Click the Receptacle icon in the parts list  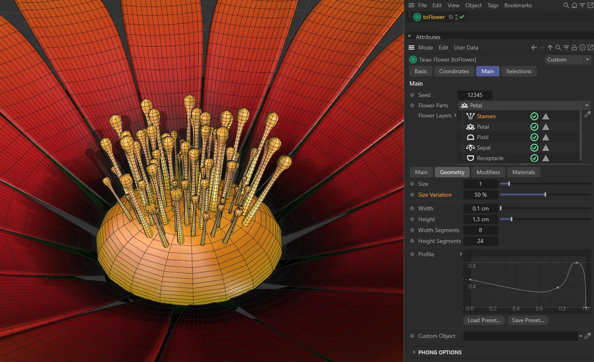tap(471, 158)
